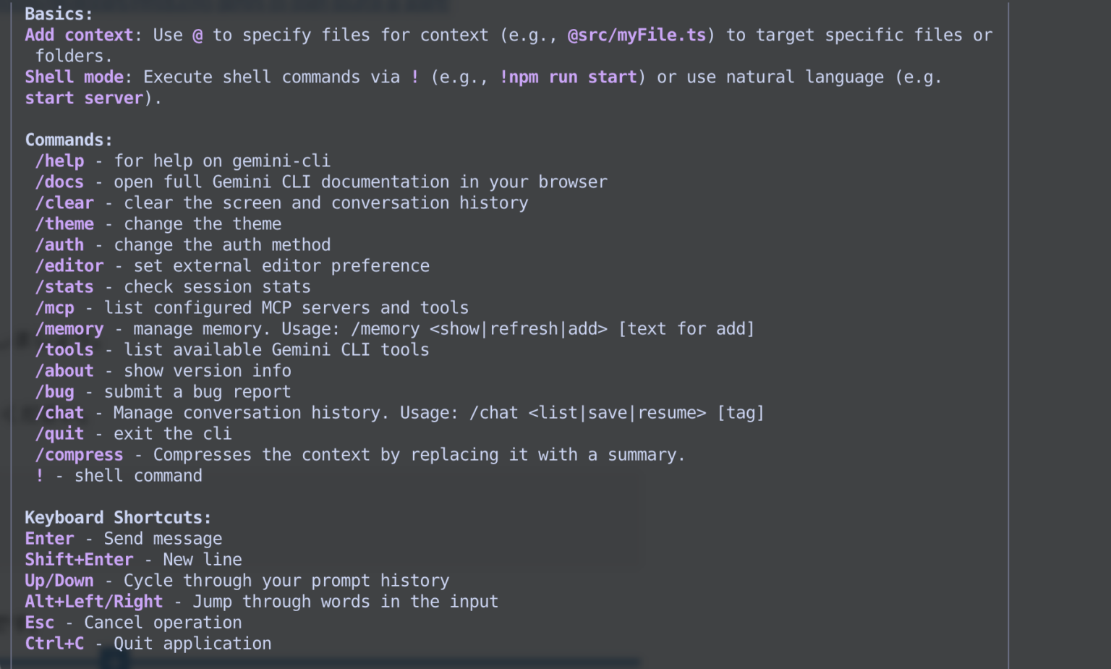1111x669 pixels.
Task: Select the /bug command
Action: coord(54,391)
